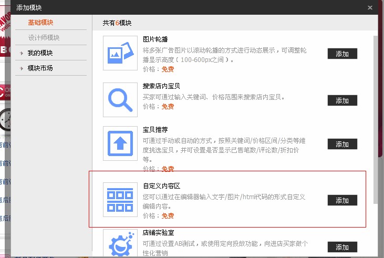
Task: Expand the 模块市场 arrow
Action: click(22, 68)
